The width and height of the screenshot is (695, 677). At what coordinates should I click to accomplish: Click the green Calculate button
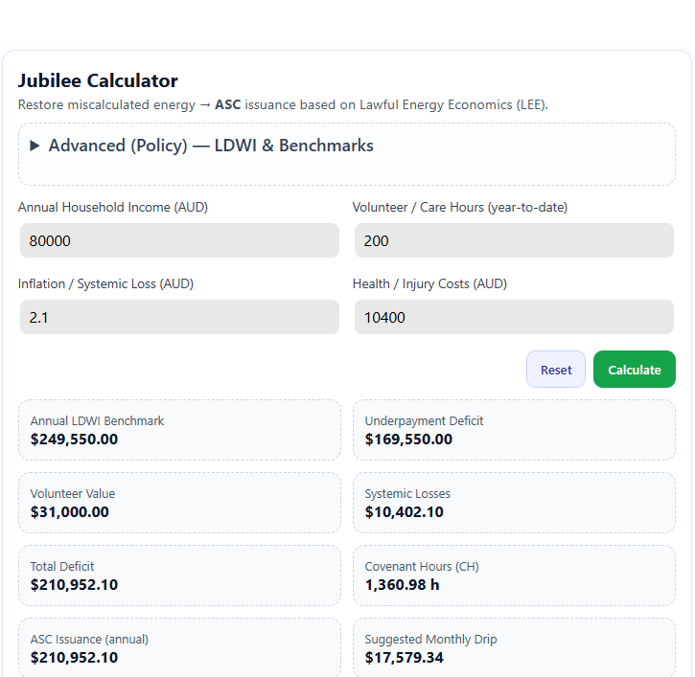pos(635,370)
